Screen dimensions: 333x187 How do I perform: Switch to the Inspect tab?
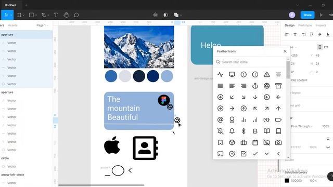click(x=321, y=25)
